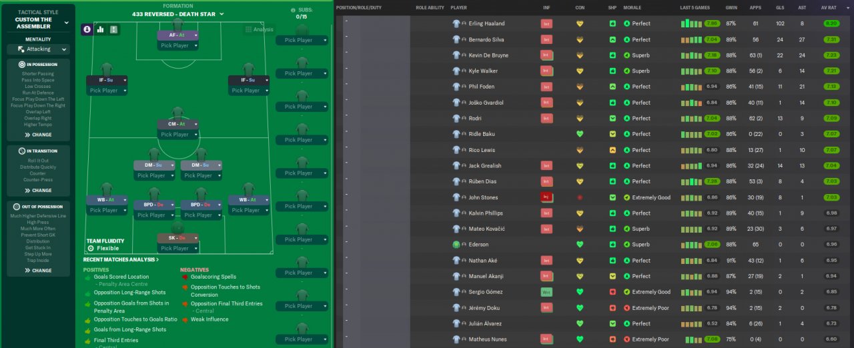Screen dimensions: 854x348
Task: Toggle the Analysis checkbox
Action: pyautogui.click(x=249, y=29)
